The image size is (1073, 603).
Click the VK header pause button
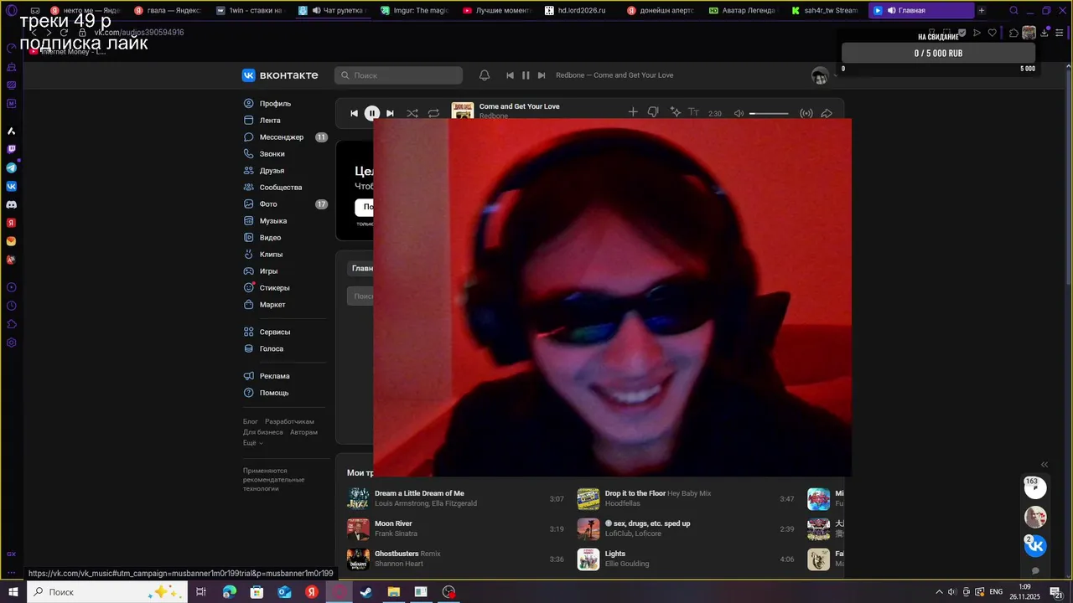point(526,75)
